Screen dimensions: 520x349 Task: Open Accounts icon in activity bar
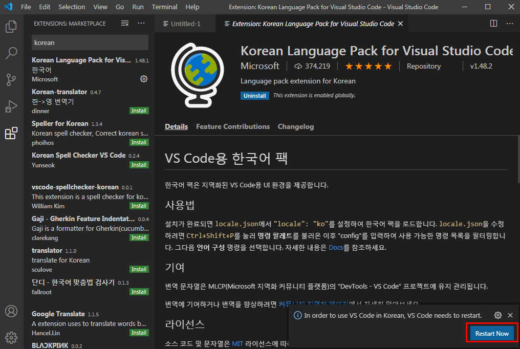pyautogui.click(x=11, y=311)
